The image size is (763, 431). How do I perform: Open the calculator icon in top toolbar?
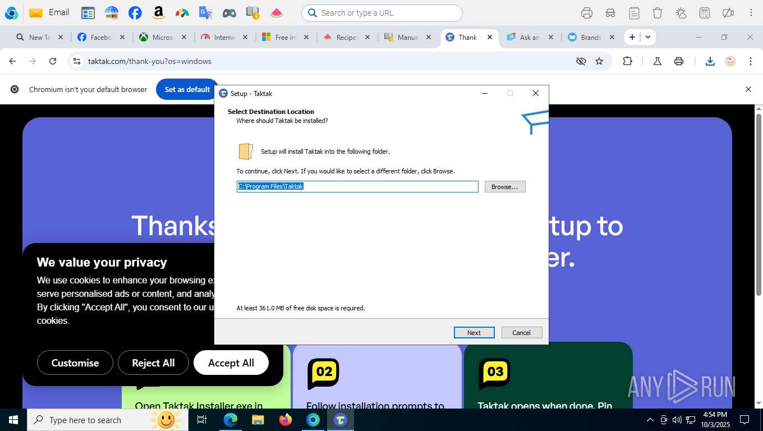(x=705, y=13)
